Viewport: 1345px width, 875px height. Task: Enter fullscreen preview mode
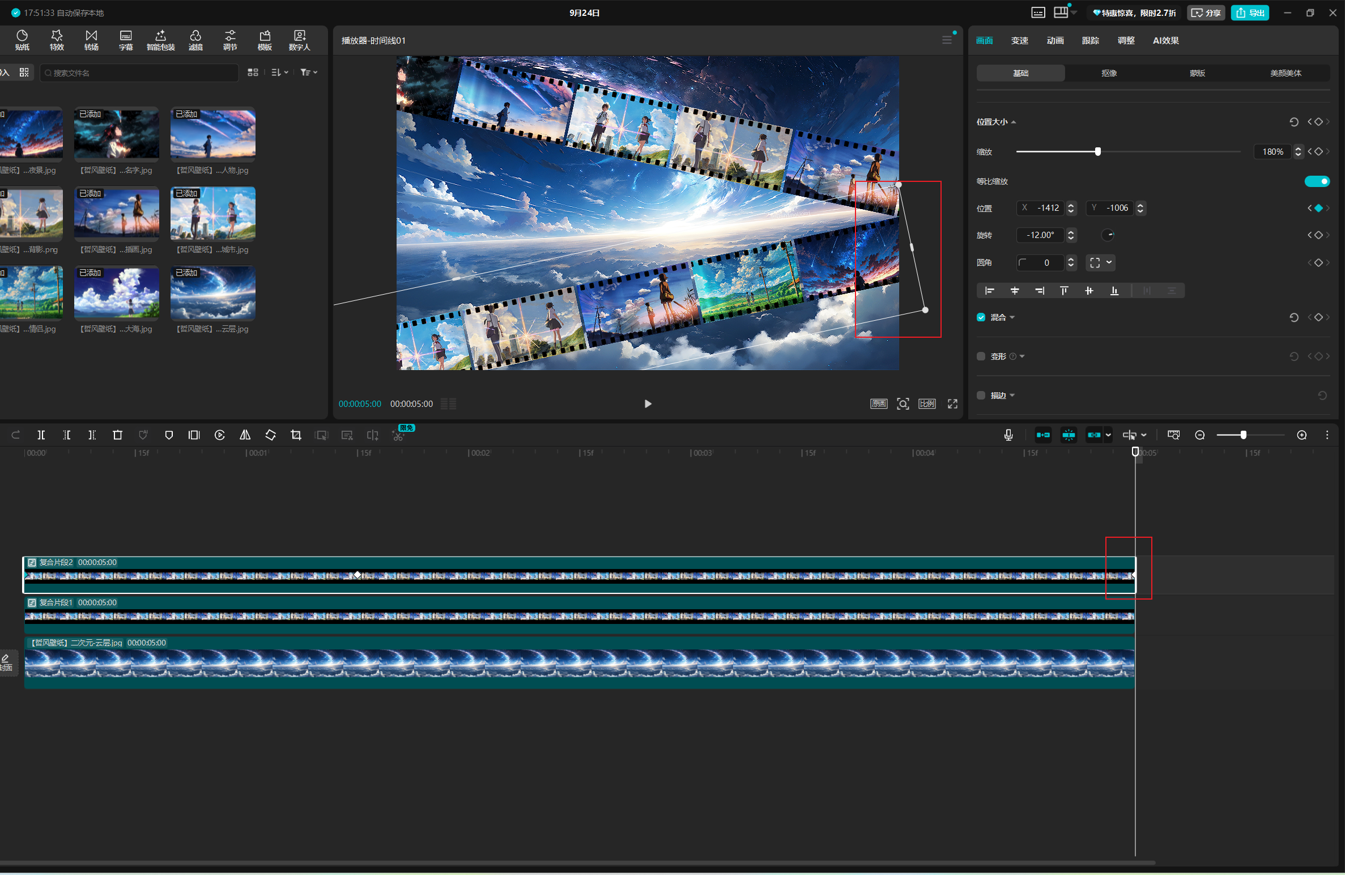pos(952,403)
